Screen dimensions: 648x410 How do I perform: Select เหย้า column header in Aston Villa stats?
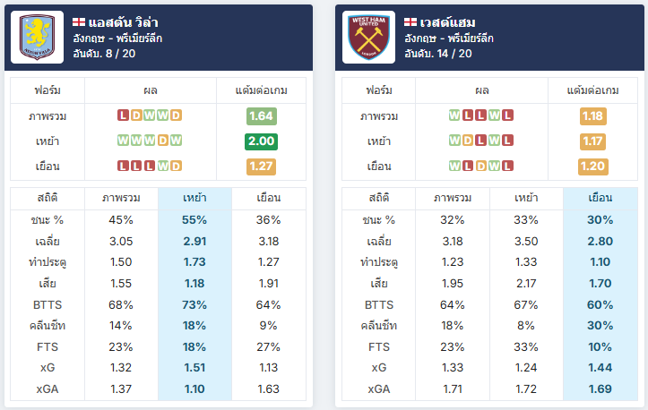(194, 198)
